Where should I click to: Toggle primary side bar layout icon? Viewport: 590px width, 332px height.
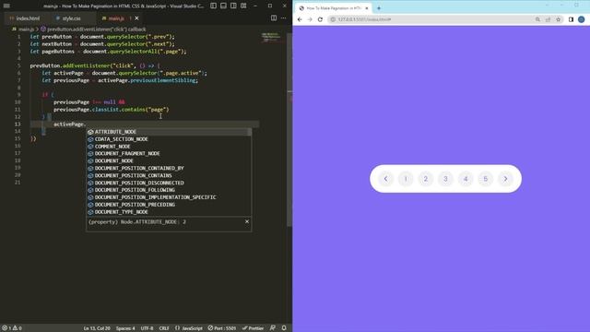click(213, 6)
